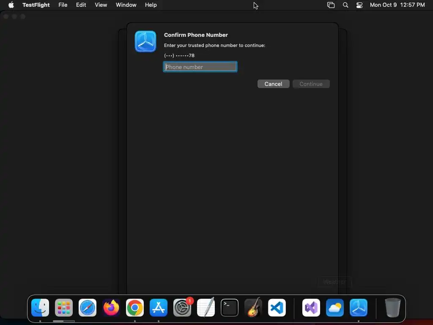Launch GarageBand from the Dock

253,308
